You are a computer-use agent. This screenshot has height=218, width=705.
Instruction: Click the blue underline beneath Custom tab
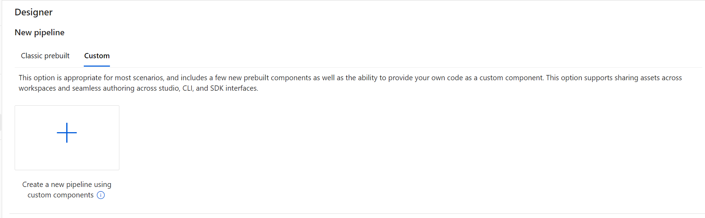(x=97, y=66)
